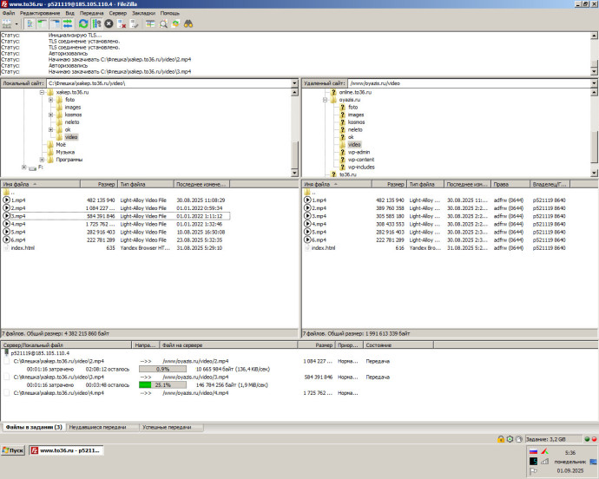Select the remote wp-content folder

point(361,160)
